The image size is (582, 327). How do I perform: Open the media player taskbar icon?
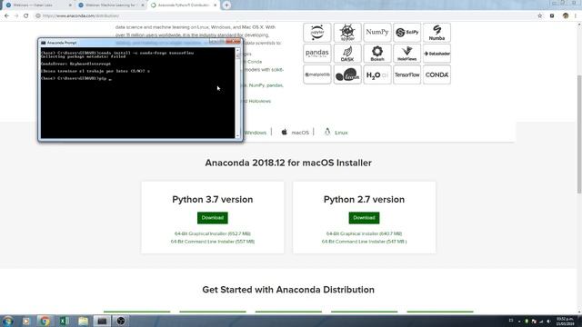coord(26,321)
